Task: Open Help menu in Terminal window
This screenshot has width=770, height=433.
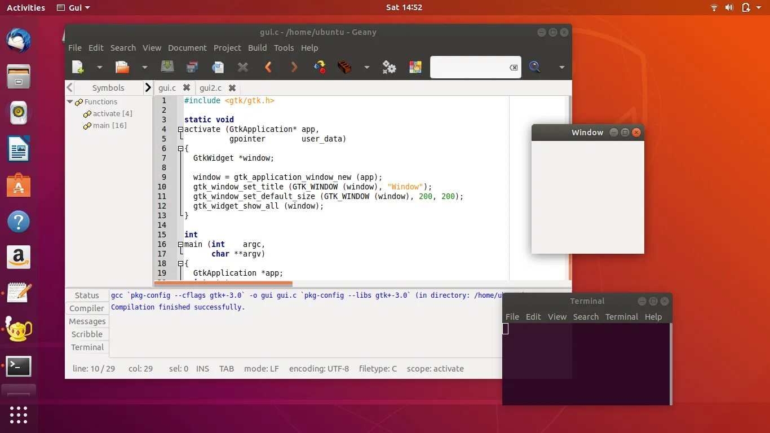Action: 653,317
